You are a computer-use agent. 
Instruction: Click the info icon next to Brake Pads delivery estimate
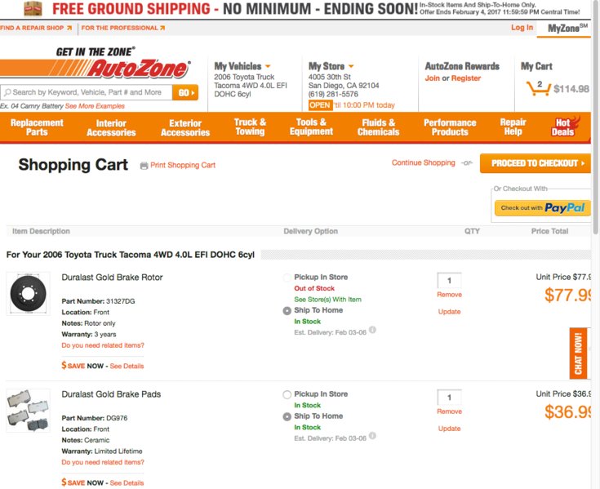[x=372, y=436]
